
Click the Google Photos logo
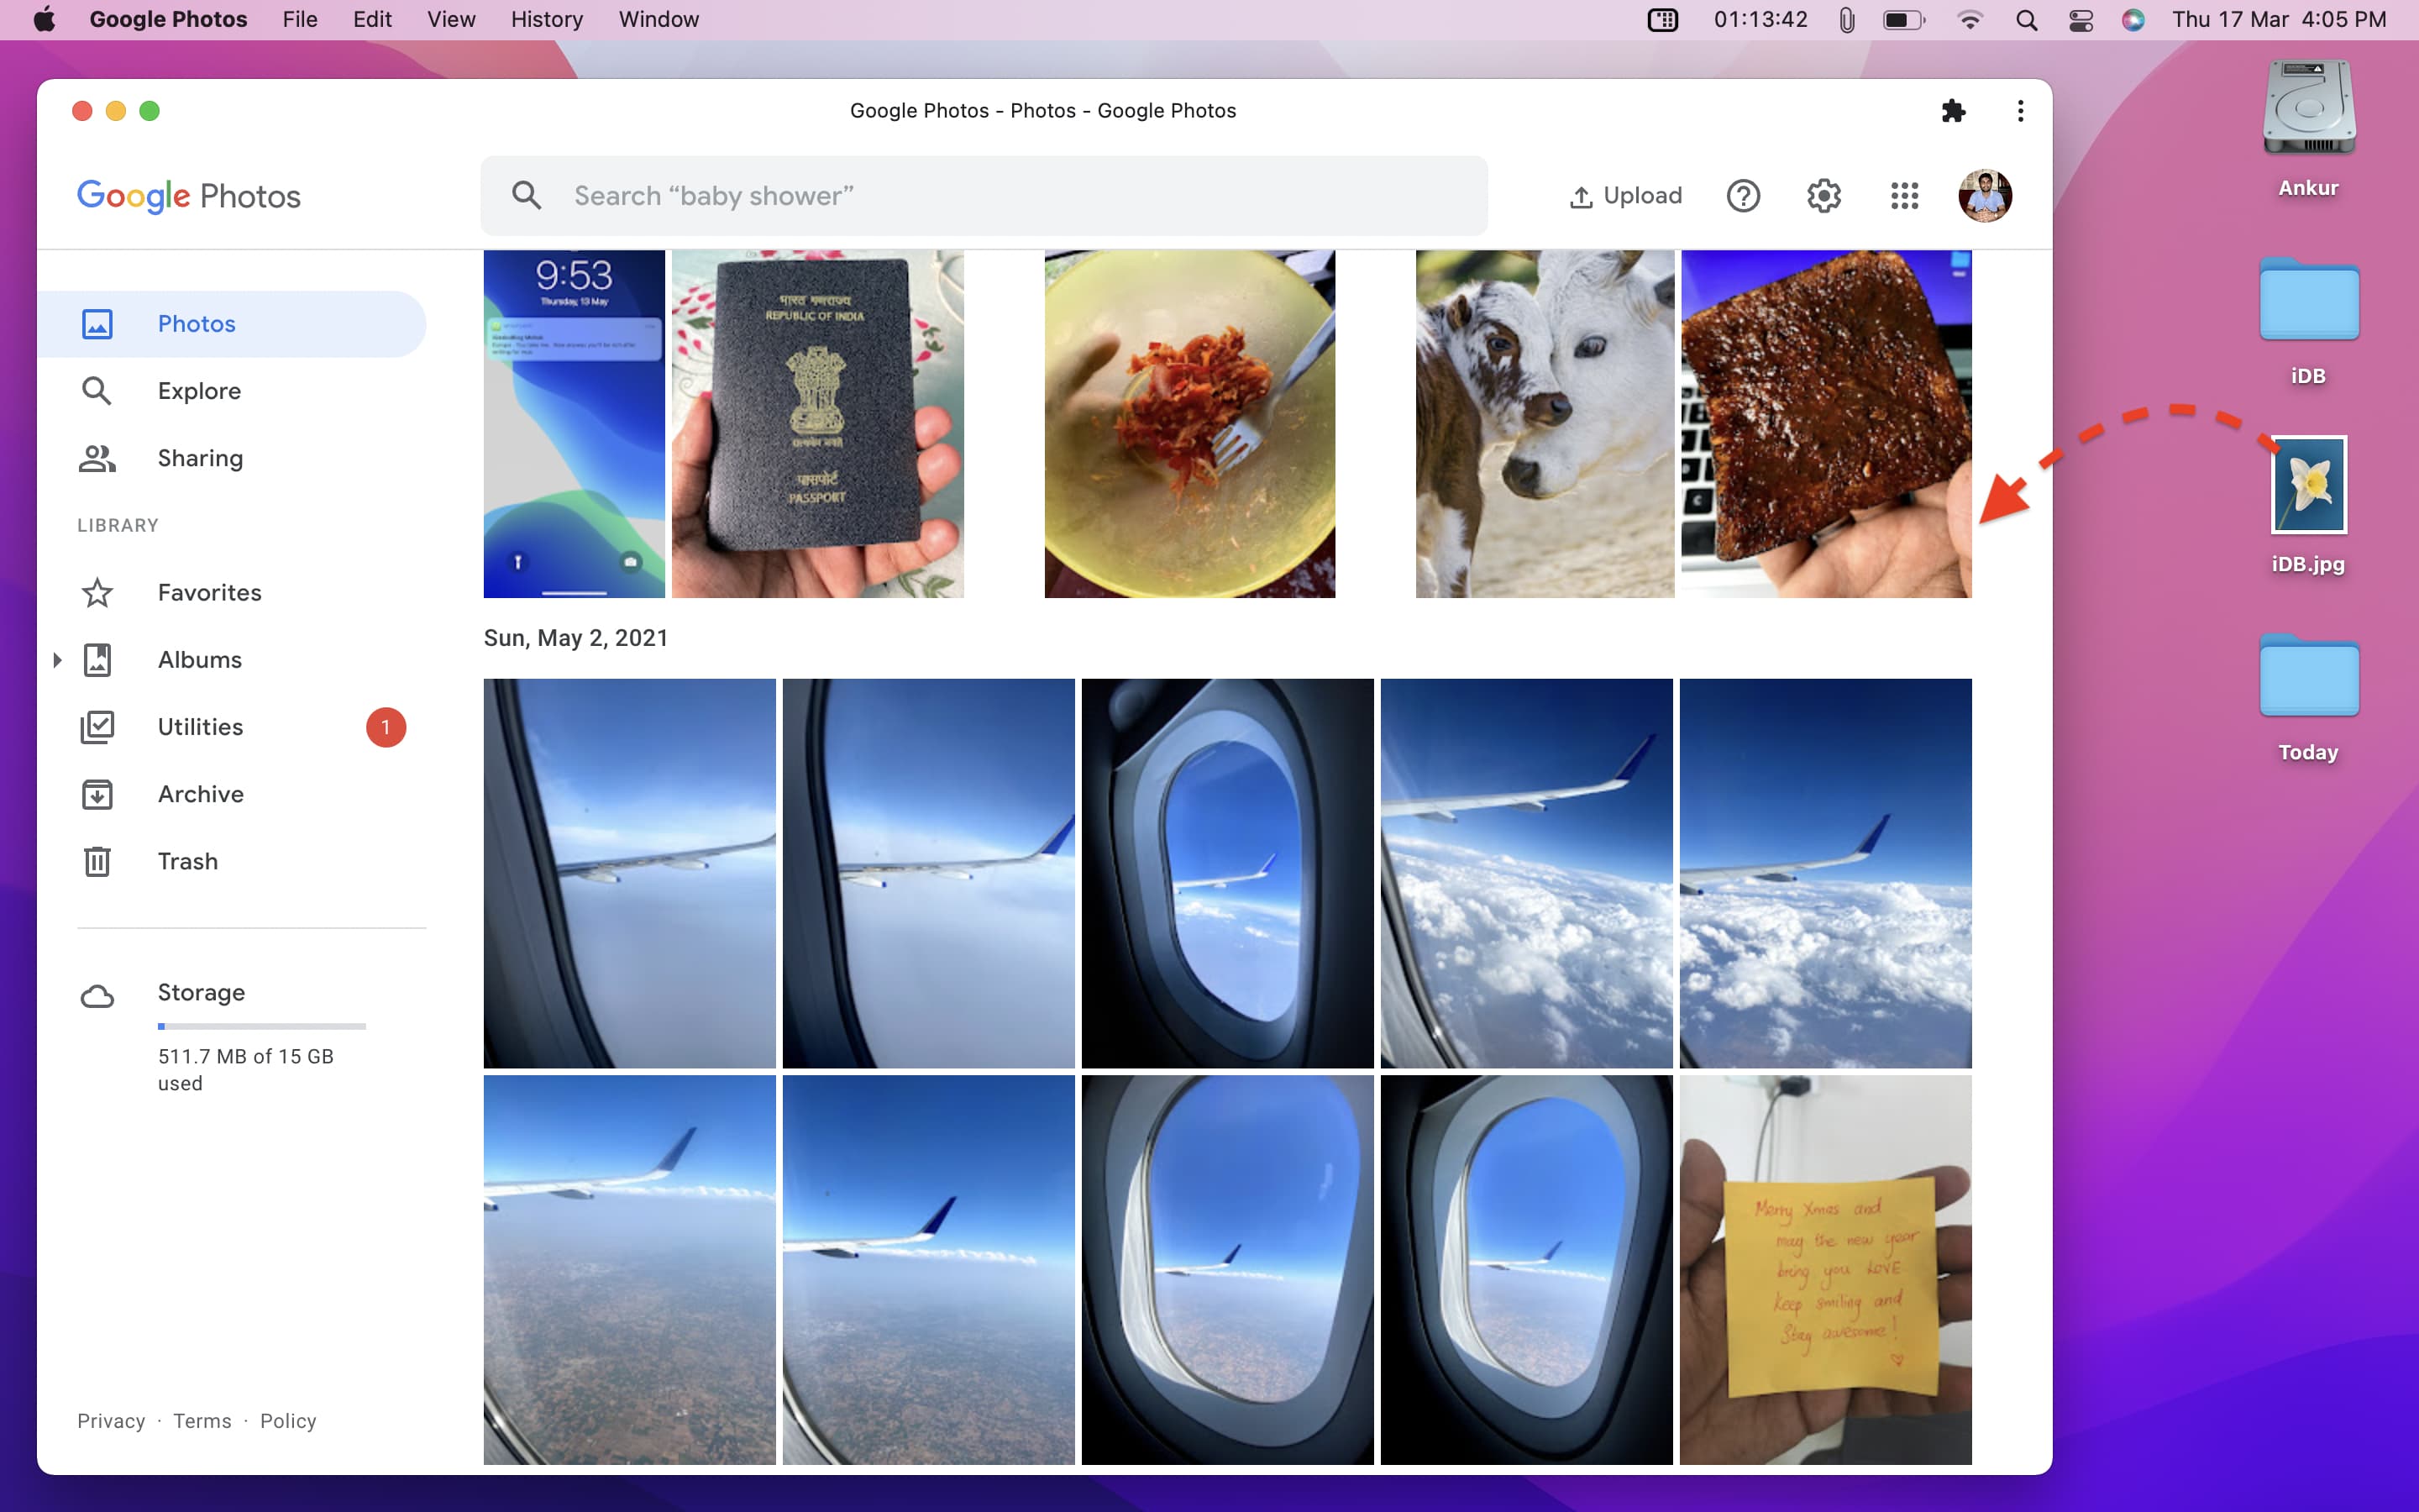[x=189, y=196]
